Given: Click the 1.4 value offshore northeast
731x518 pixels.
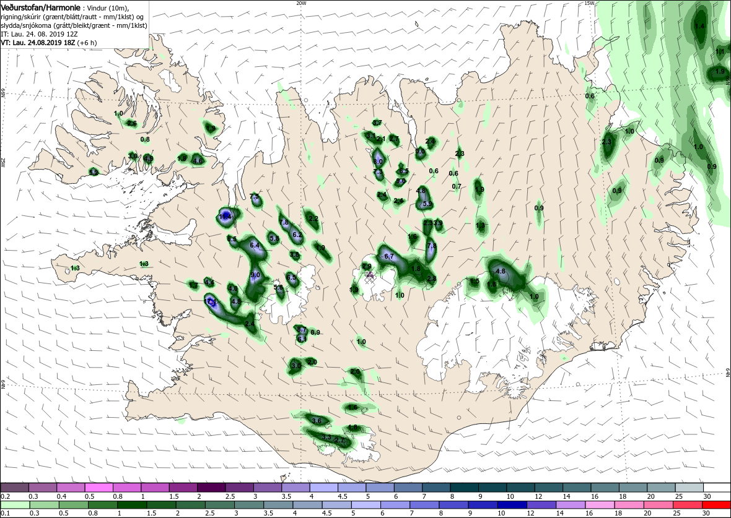Looking at the screenshot, I should coord(699,26).
